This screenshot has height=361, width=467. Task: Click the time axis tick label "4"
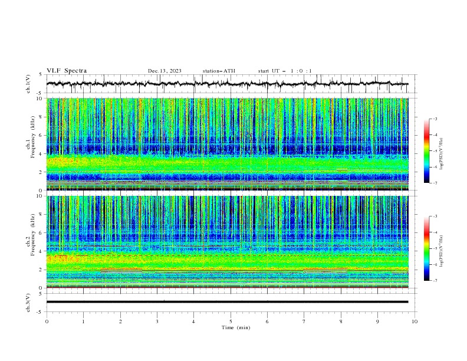tap(193, 321)
